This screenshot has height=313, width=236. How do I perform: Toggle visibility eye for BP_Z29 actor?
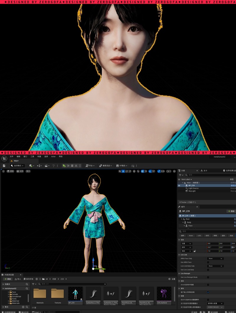[x=179, y=185]
